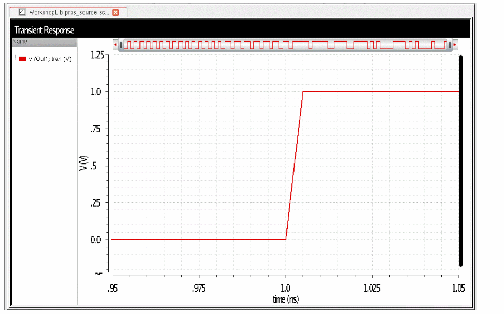Click the tree branch marker beside v /Out1
This screenshot has height=314, width=504.
[16, 58]
